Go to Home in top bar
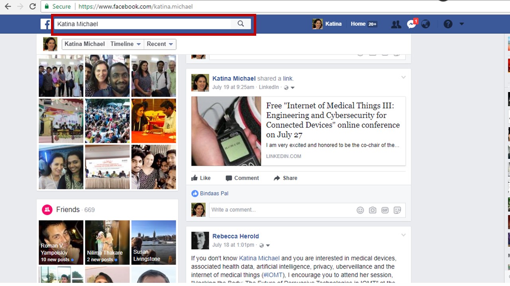This screenshot has height=286, width=510. click(358, 24)
